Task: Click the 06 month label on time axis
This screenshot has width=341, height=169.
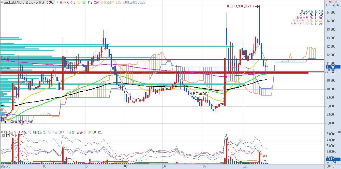Action: (x=164, y=167)
